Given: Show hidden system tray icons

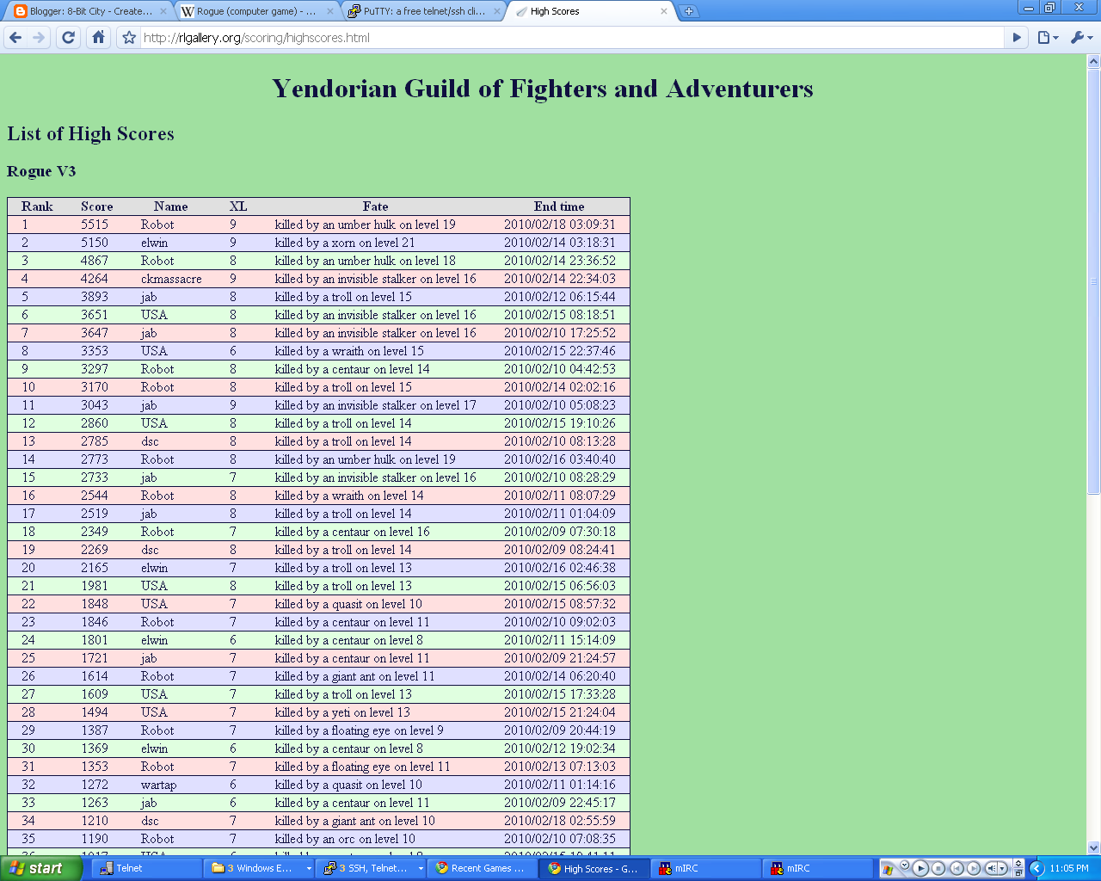Looking at the screenshot, I should click(1036, 868).
